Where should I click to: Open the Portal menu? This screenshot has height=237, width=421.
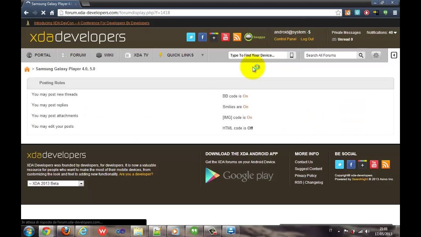click(39, 55)
